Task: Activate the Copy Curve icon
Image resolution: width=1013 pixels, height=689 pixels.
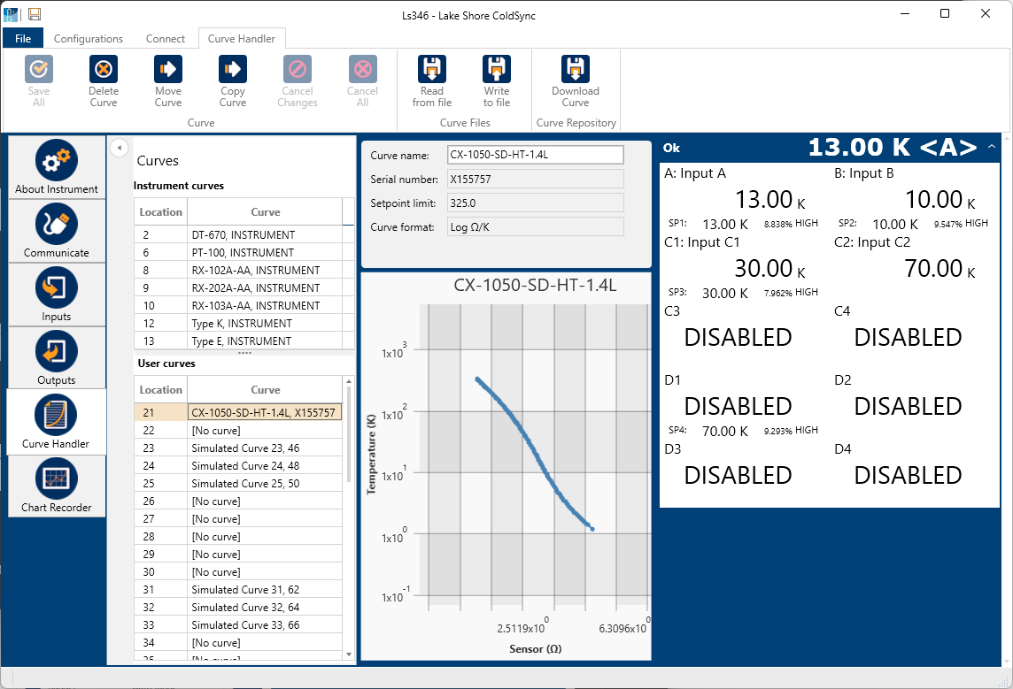Action: tap(232, 80)
